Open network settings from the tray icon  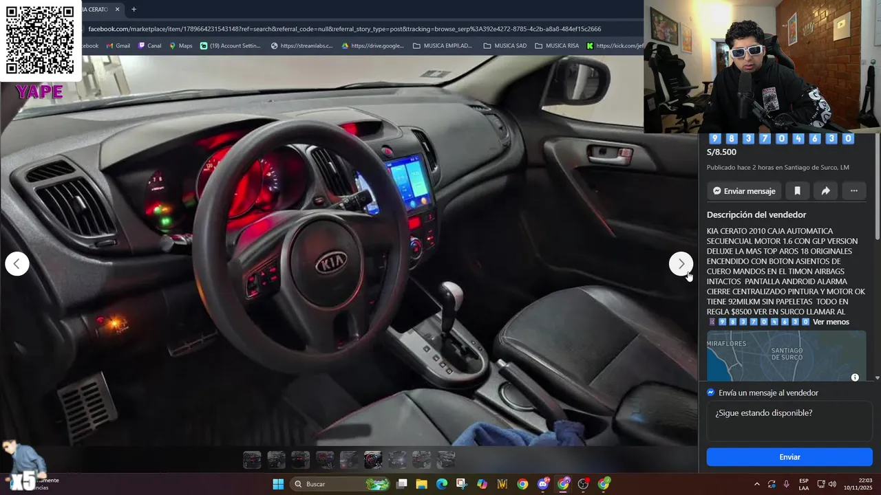coord(821,484)
